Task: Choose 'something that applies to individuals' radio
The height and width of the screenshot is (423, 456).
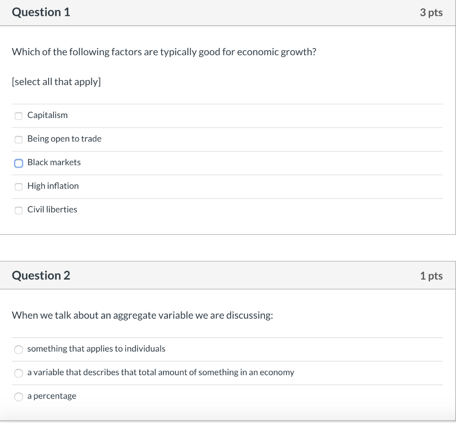Action: [19, 350]
